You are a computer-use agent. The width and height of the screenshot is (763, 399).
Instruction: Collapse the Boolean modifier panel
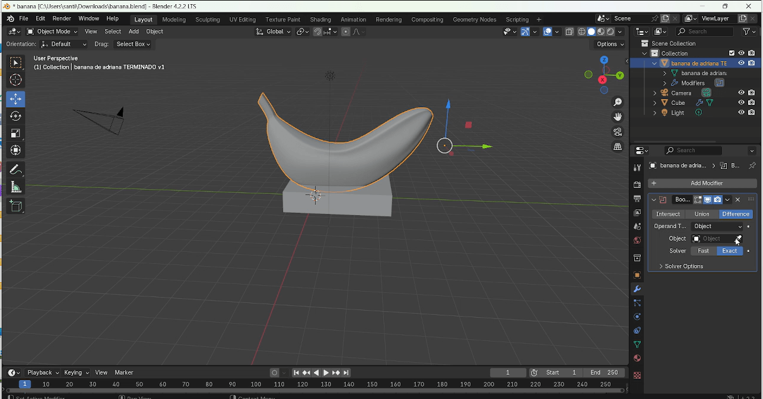pos(654,200)
